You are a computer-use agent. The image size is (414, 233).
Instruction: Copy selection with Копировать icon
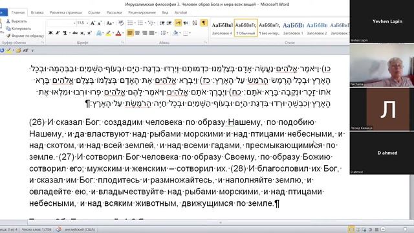(8, 28)
